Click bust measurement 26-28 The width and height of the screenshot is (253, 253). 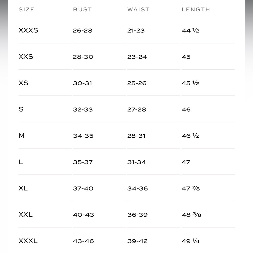83,31
